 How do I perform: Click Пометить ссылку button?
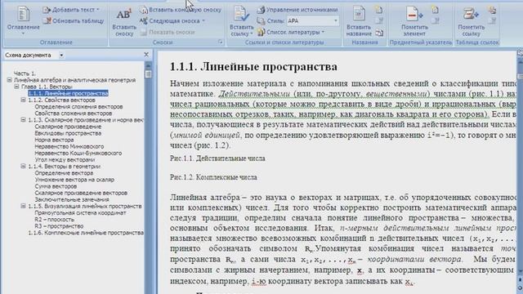point(471,22)
